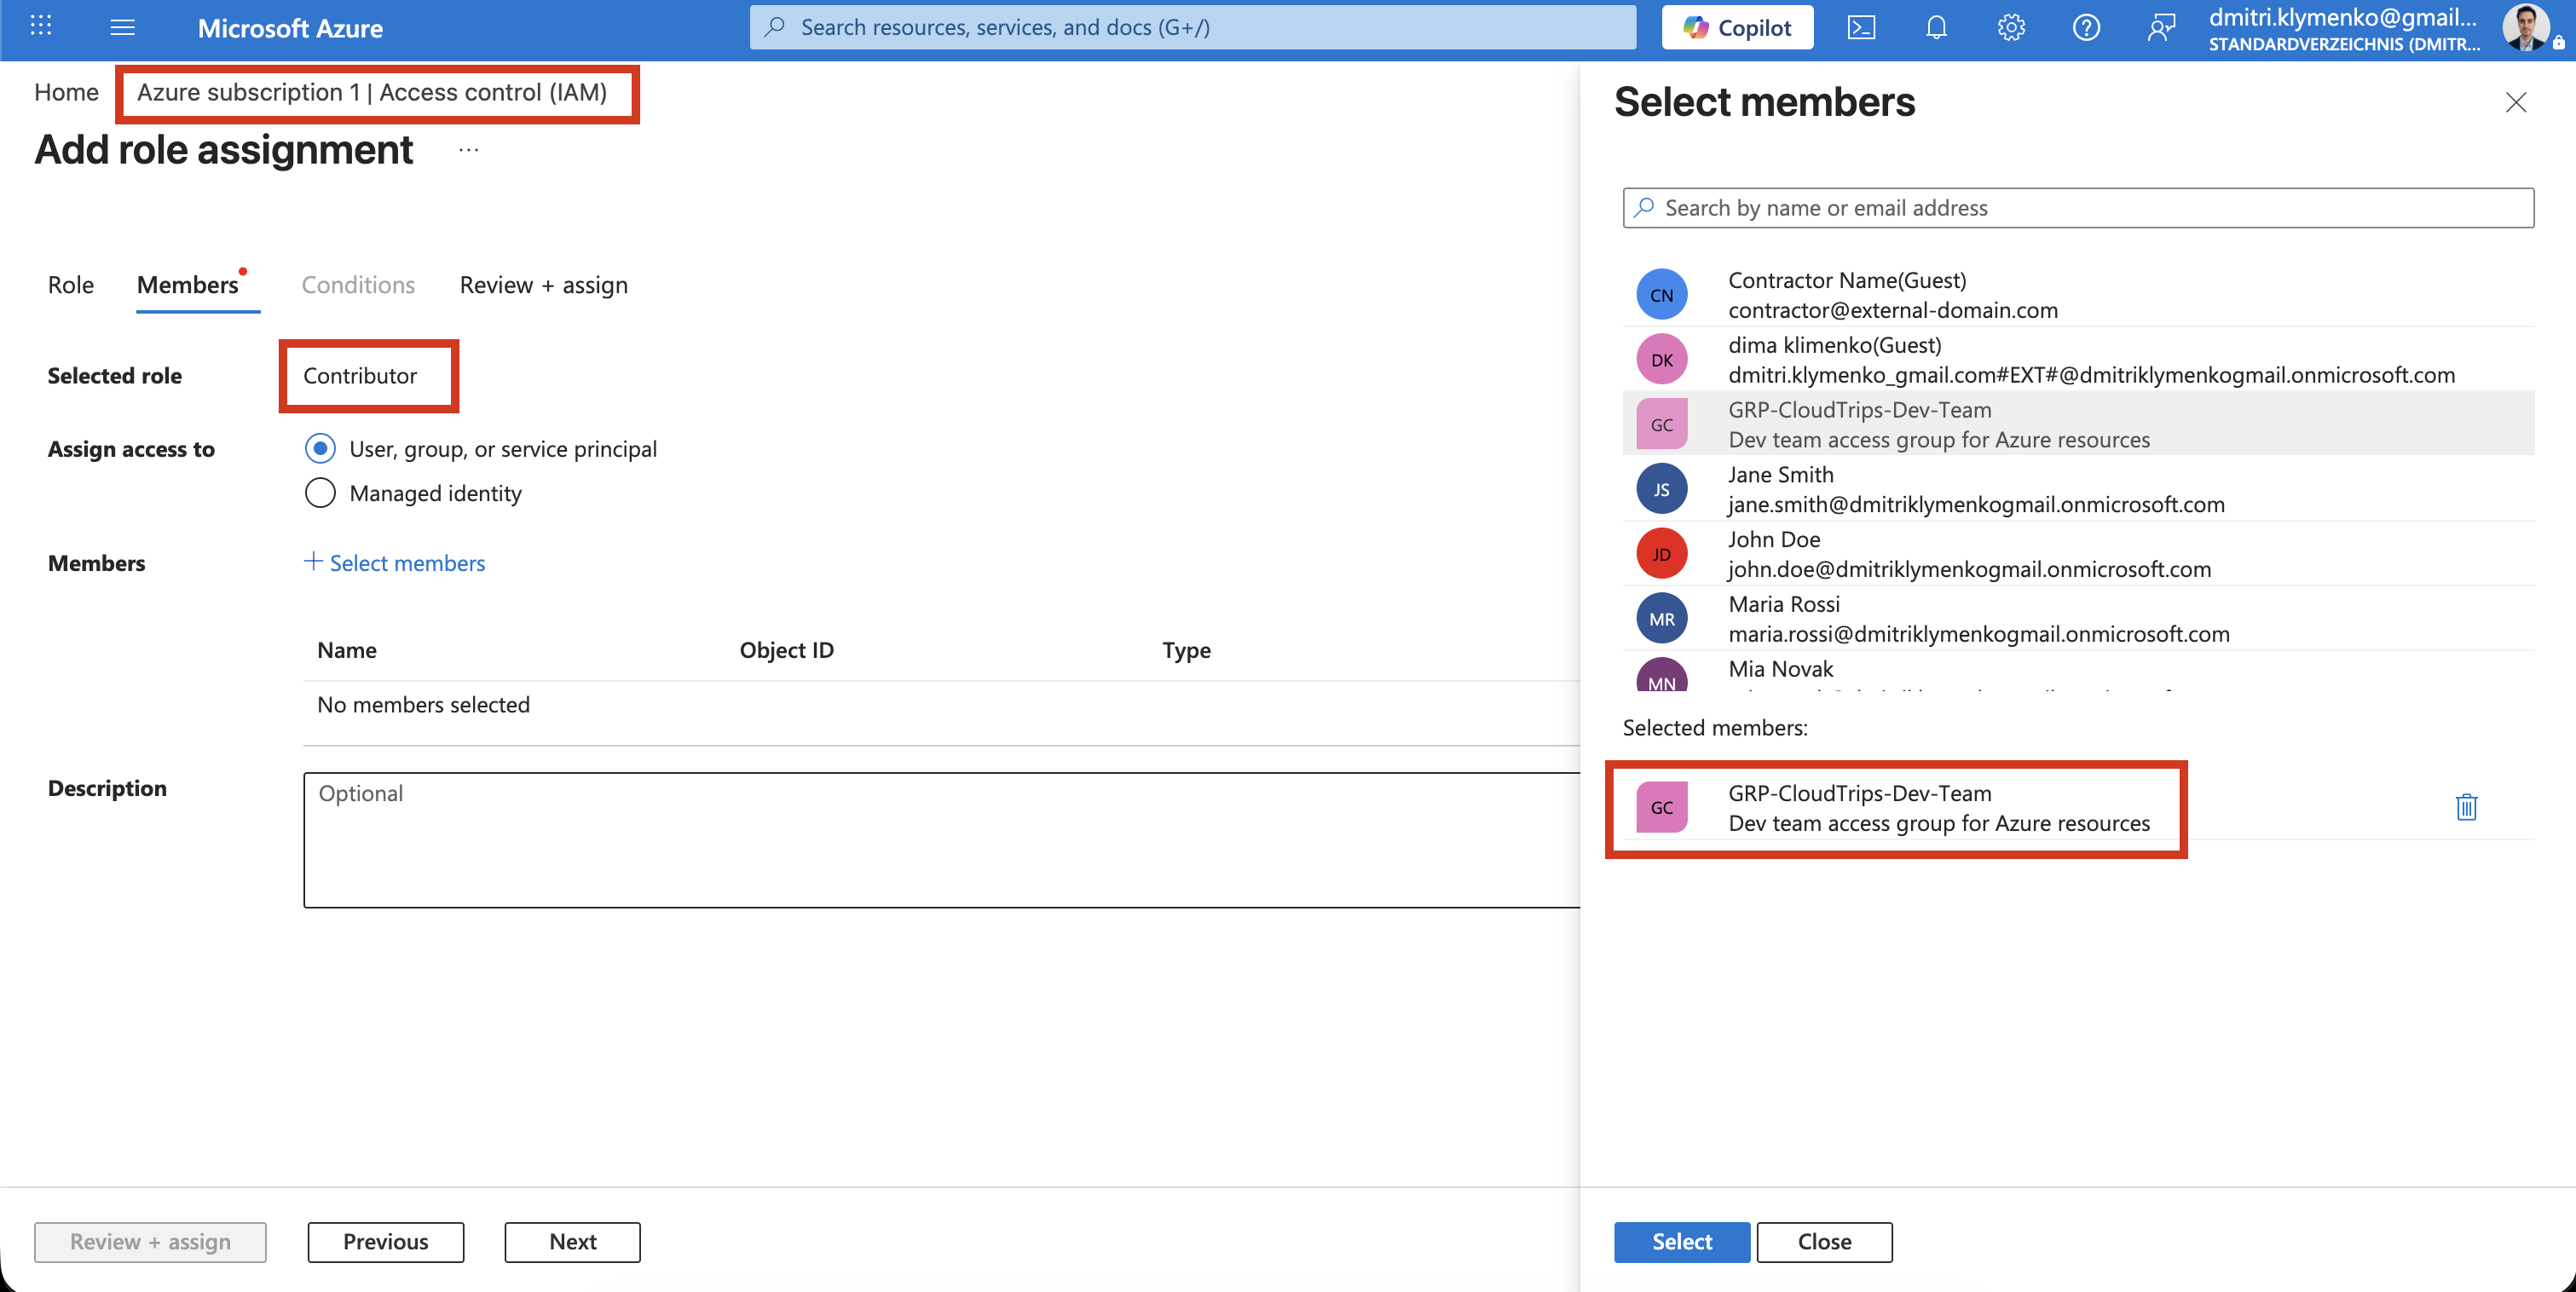Screen dimensions: 2576x1292
Task: Click the CN avatar for Contractor Name
Action: coord(1661,295)
